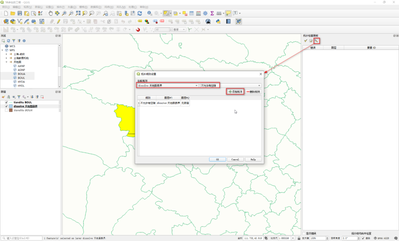Collapse the 天地图 connection node

click(x=7, y=62)
